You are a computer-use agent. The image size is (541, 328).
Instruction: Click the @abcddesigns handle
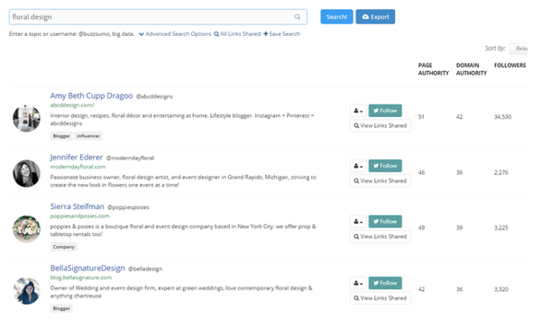pyautogui.click(x=154, y=96)
